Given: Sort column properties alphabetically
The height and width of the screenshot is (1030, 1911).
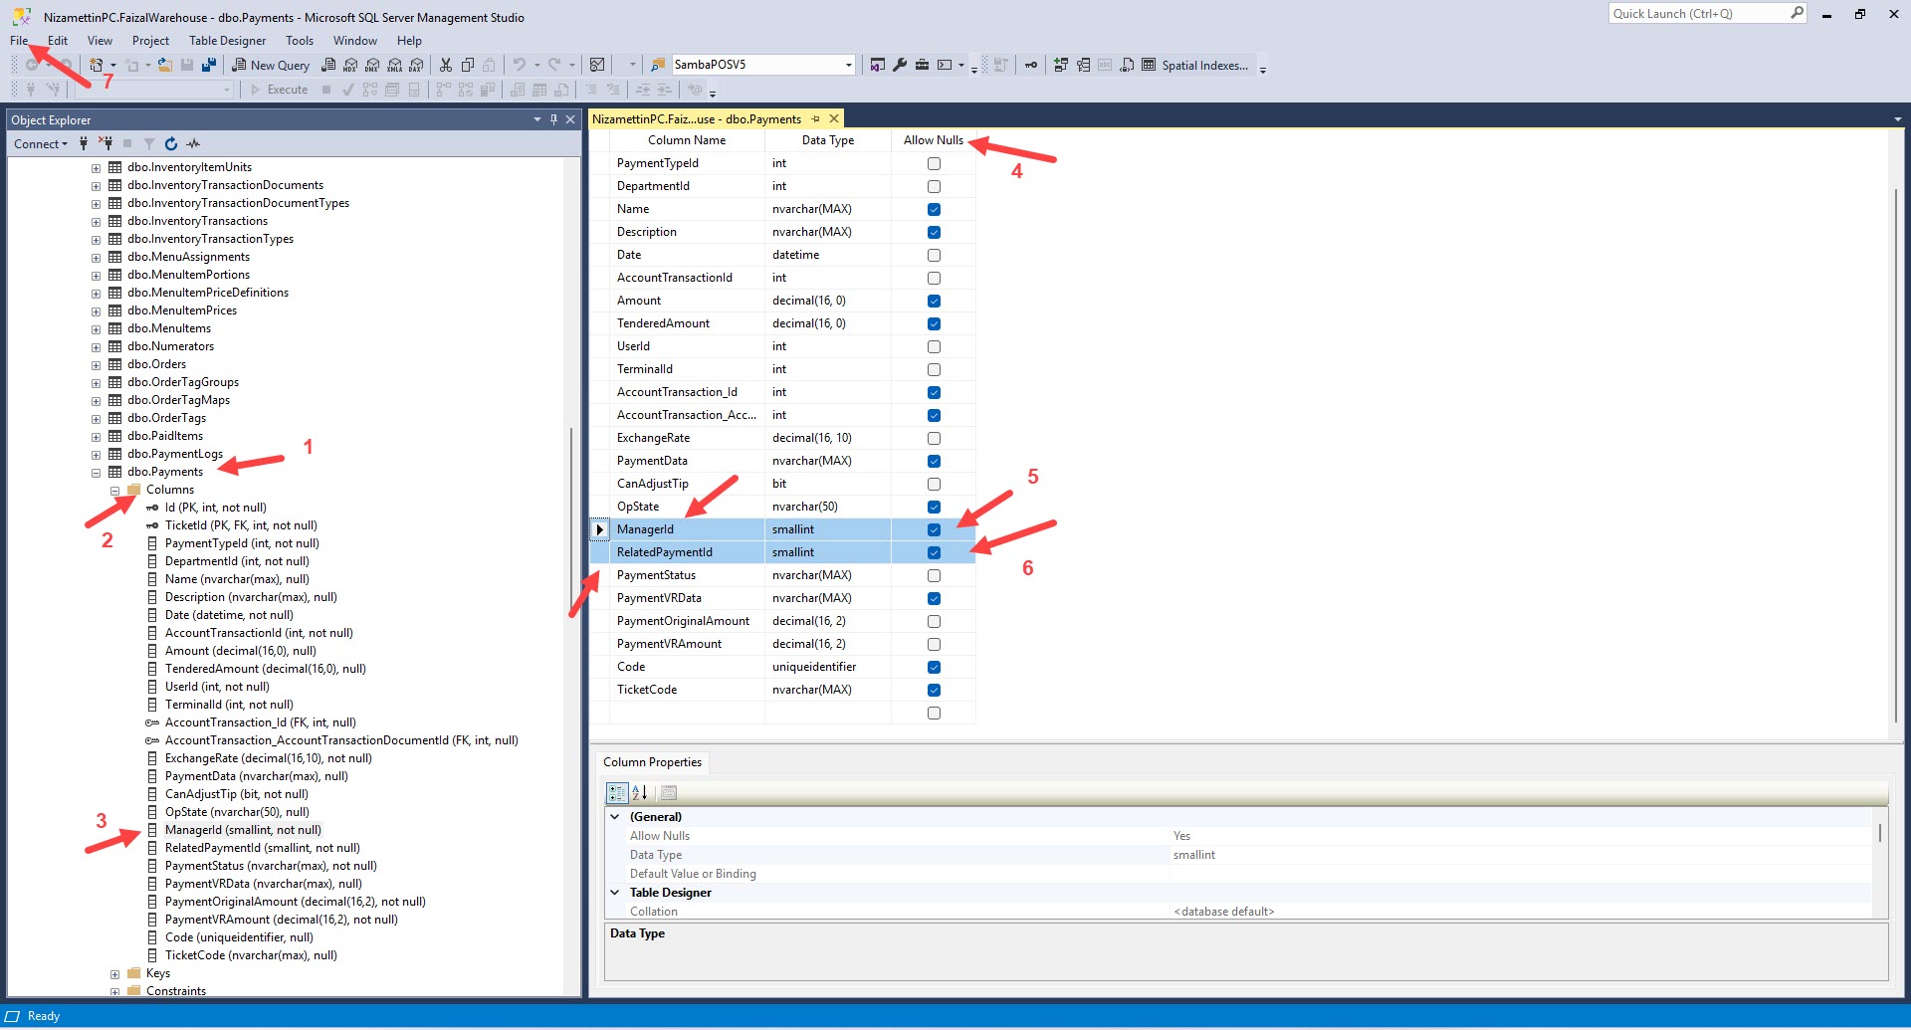Looking at the screenshot, I should (640, 793).
